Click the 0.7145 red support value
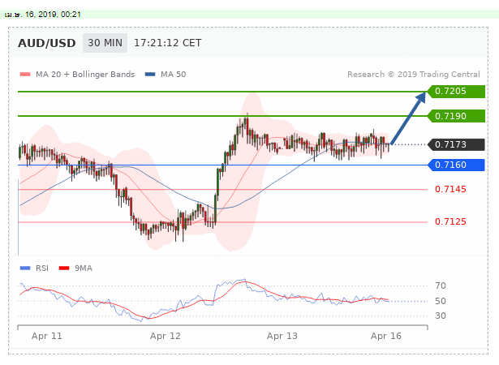Screen dimensions: 499x365 [x=450, y=189]
